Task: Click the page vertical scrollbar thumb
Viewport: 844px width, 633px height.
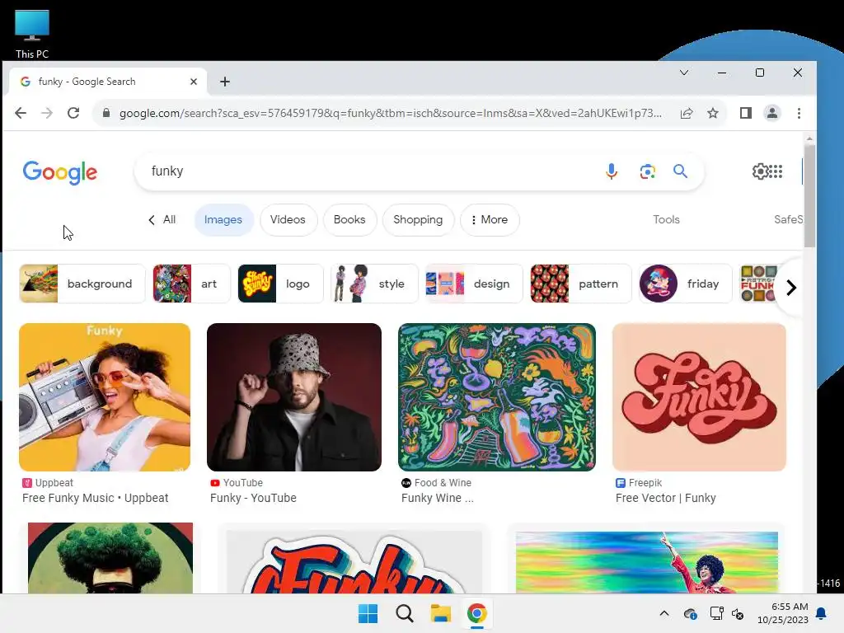Action: tap(809, 195)
